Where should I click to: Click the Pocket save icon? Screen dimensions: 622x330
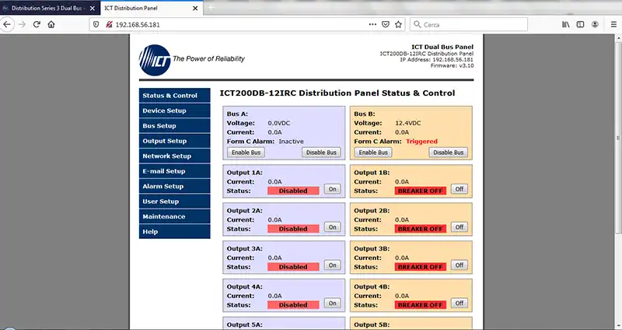385,24
